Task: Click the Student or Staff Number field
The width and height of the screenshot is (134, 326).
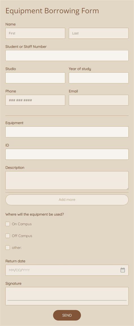Action: [67, 55]
